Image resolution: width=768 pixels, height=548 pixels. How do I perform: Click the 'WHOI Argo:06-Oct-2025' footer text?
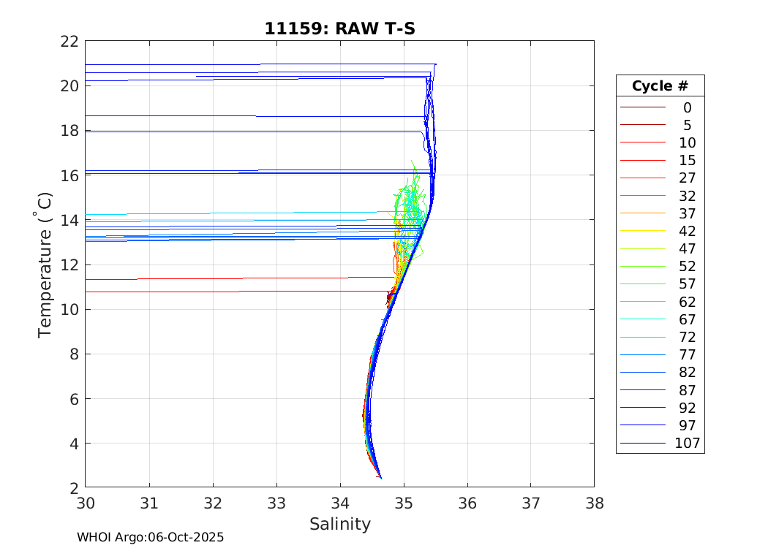[x=150, y=537]
